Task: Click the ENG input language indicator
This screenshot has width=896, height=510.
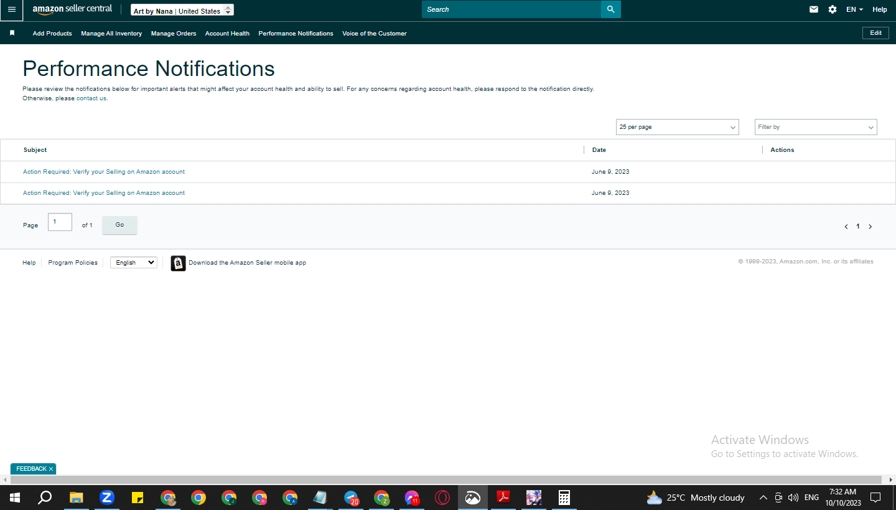Action: [x=811, y=498]
